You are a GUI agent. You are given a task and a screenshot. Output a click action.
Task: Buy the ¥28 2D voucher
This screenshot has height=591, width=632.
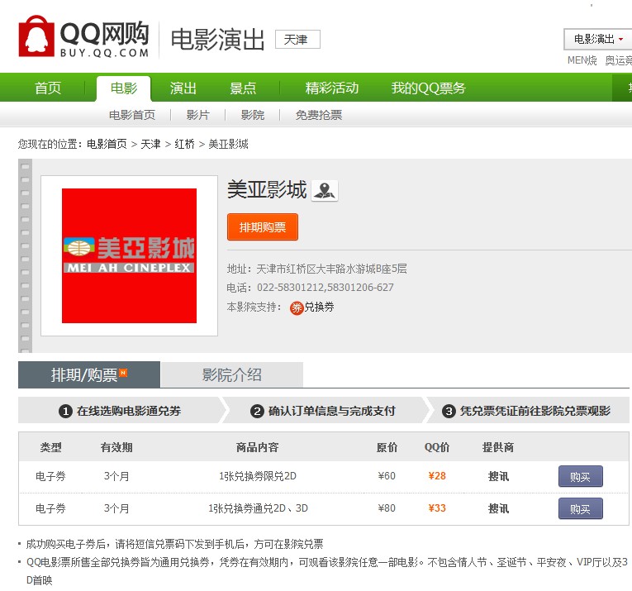581,476
